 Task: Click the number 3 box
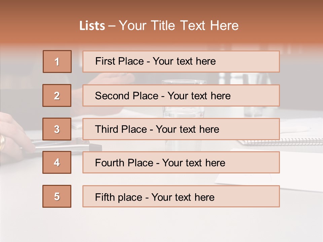(x=57, y=129)
